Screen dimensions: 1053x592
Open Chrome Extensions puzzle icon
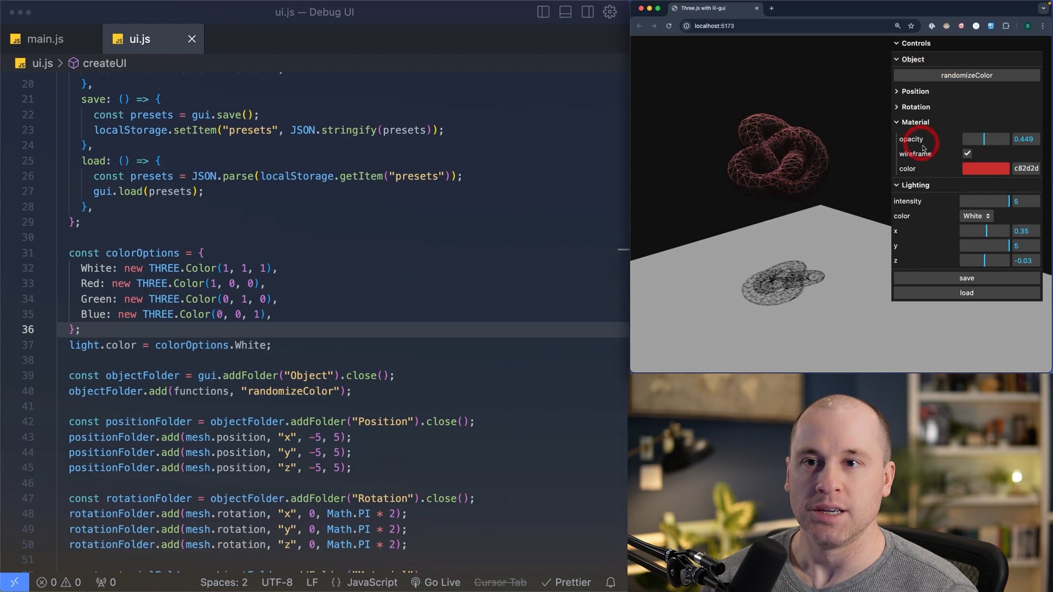click(1006, 26)
